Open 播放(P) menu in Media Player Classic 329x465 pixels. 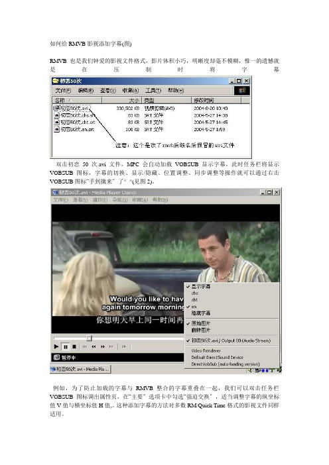point(100,200)
